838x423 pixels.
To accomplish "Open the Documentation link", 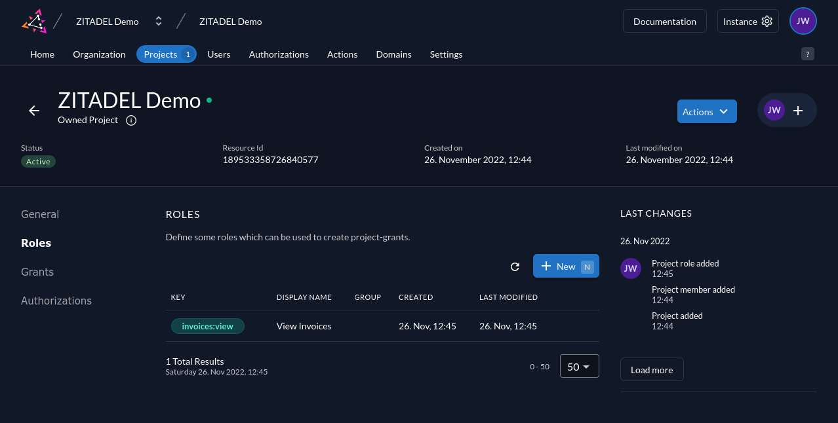I will pos(664,21).
